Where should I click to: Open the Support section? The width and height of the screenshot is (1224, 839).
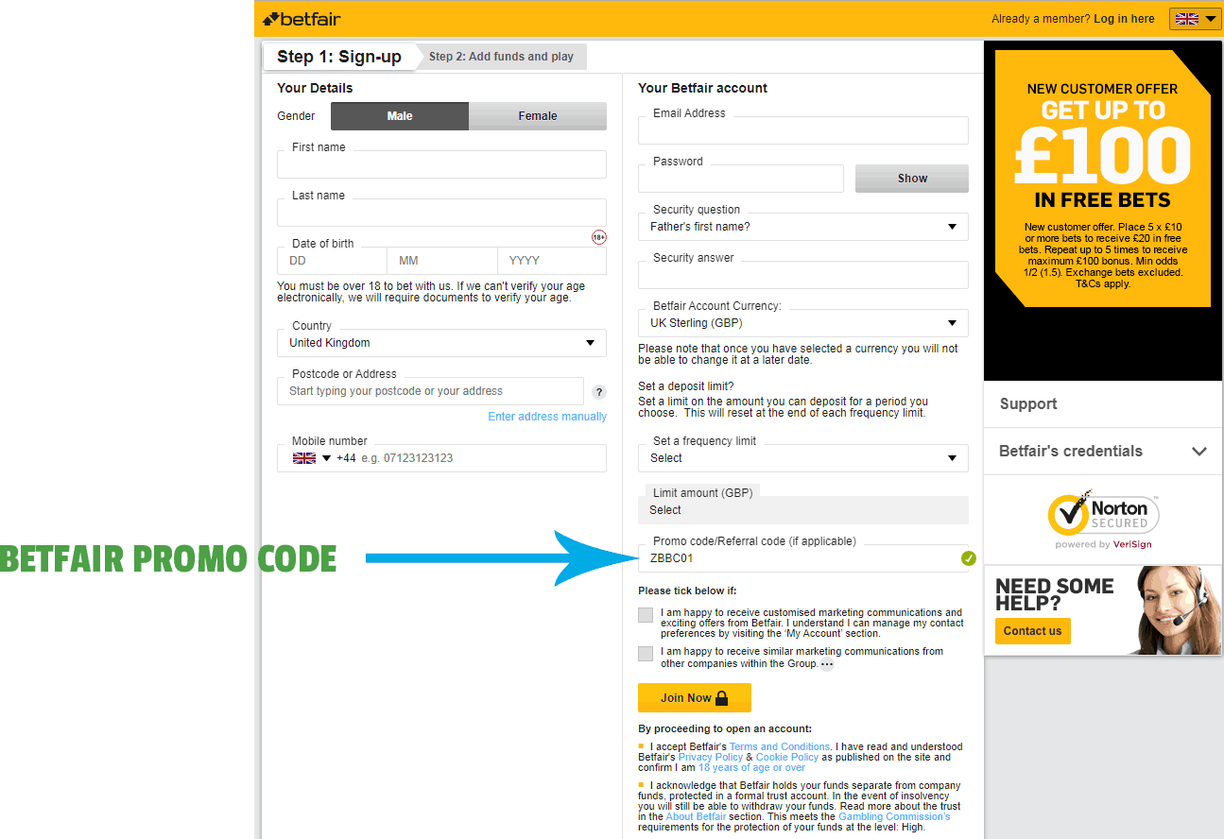(1028, 403)
